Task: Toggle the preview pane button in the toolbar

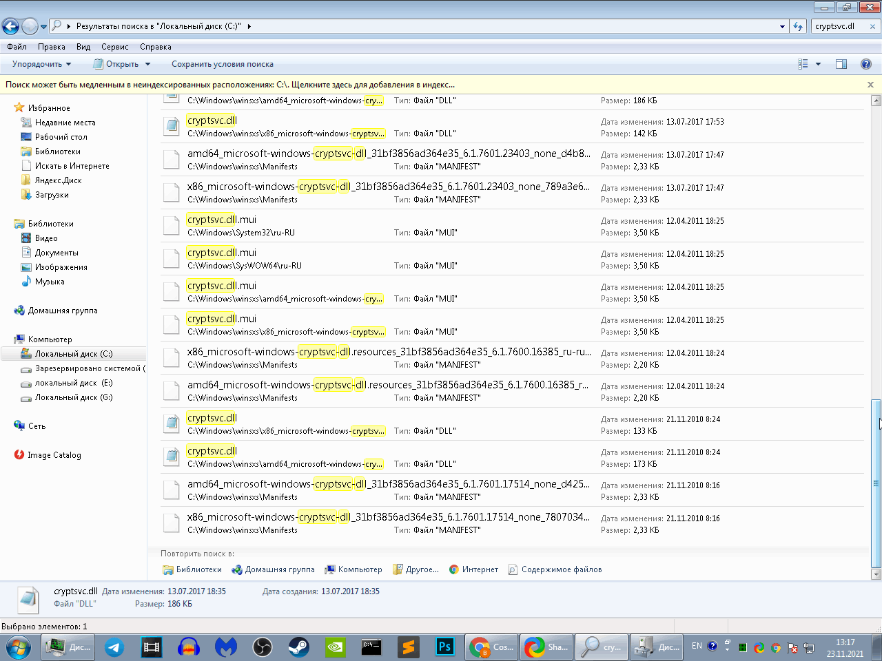Action: pos(841,64)
